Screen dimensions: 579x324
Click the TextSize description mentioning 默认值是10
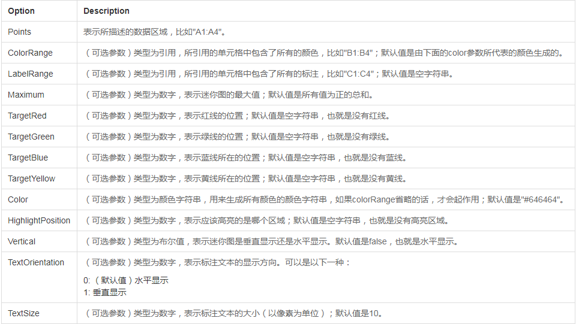[x=234, y=314]
